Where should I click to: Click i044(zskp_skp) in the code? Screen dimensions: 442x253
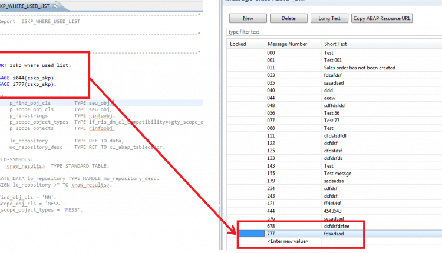(x=34, y=78)
